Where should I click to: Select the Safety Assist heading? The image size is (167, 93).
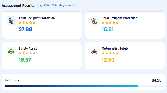pyautogui.click(x=28, y=49)
